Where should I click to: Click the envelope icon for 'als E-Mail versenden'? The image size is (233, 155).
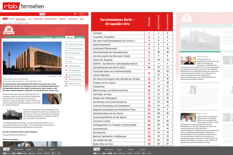click(x=66, y=49)
